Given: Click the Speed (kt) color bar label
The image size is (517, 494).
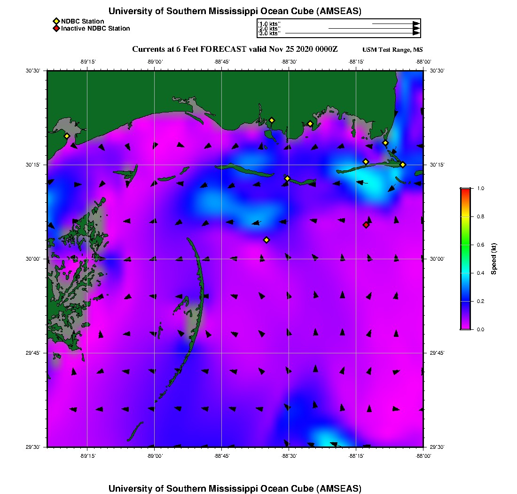Looking at the screenshot, I should pyautogui.click(x=494, y=259).
